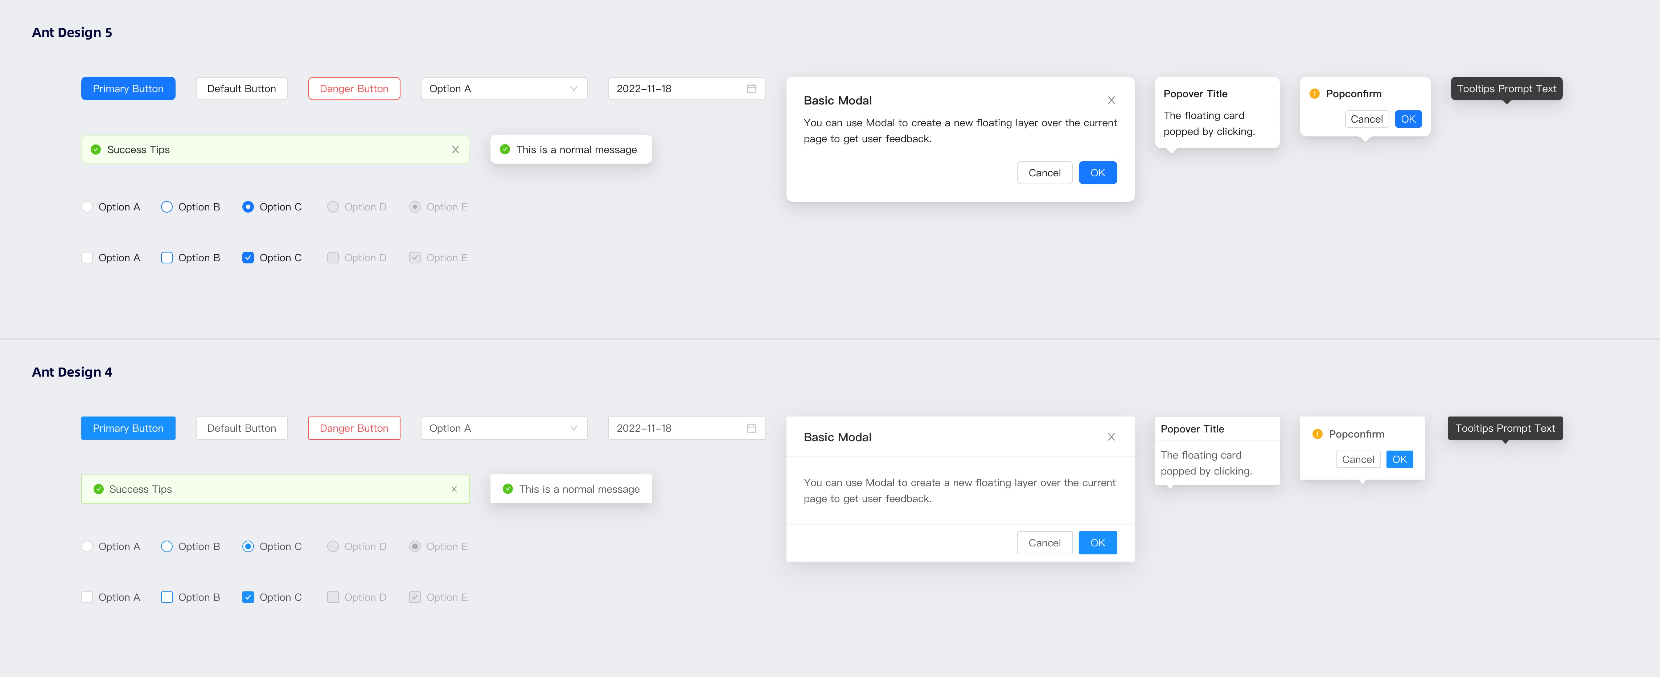Click calendar icon in Ant Design 4 date picker
The height and width of the screenshot is (677, 1660).
pyautogui.click(x=751, y=428)
